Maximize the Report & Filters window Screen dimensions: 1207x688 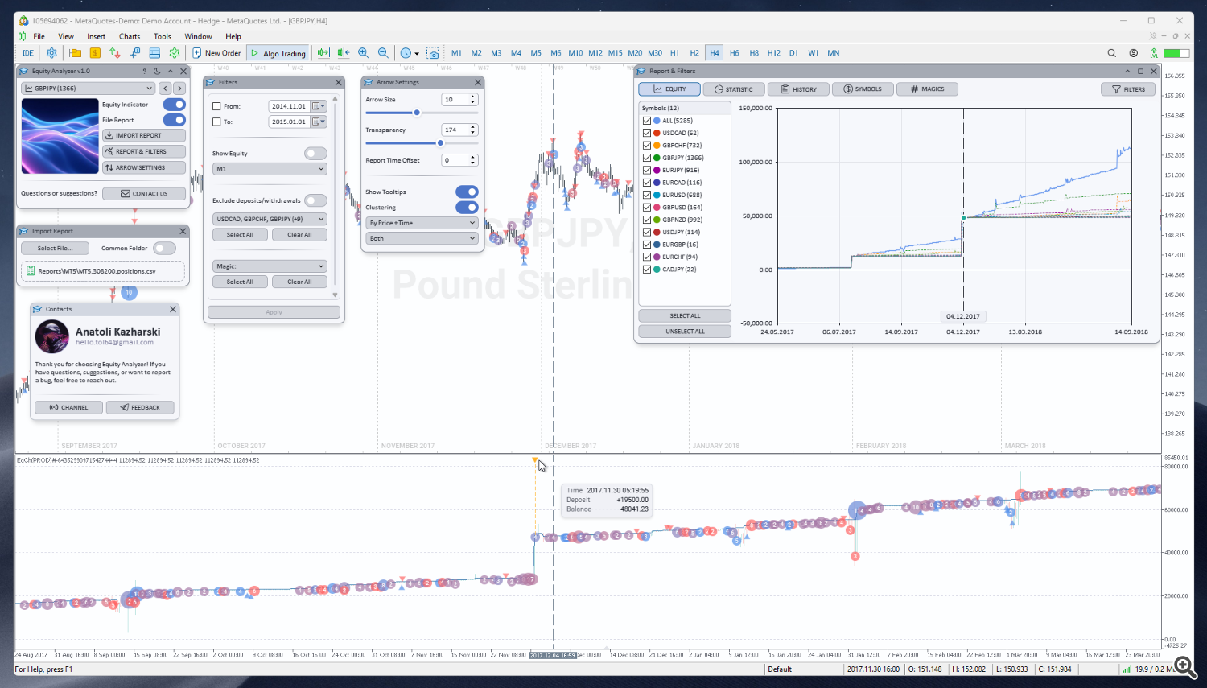(1140, 71)
